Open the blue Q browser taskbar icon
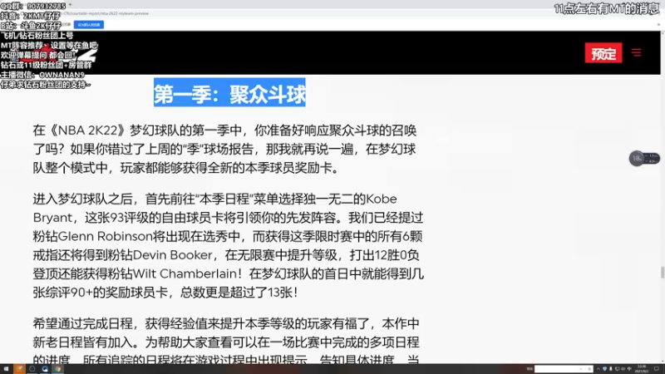Image resolution: width=665 pixels, height=374 pixels. tap(45, 369)
